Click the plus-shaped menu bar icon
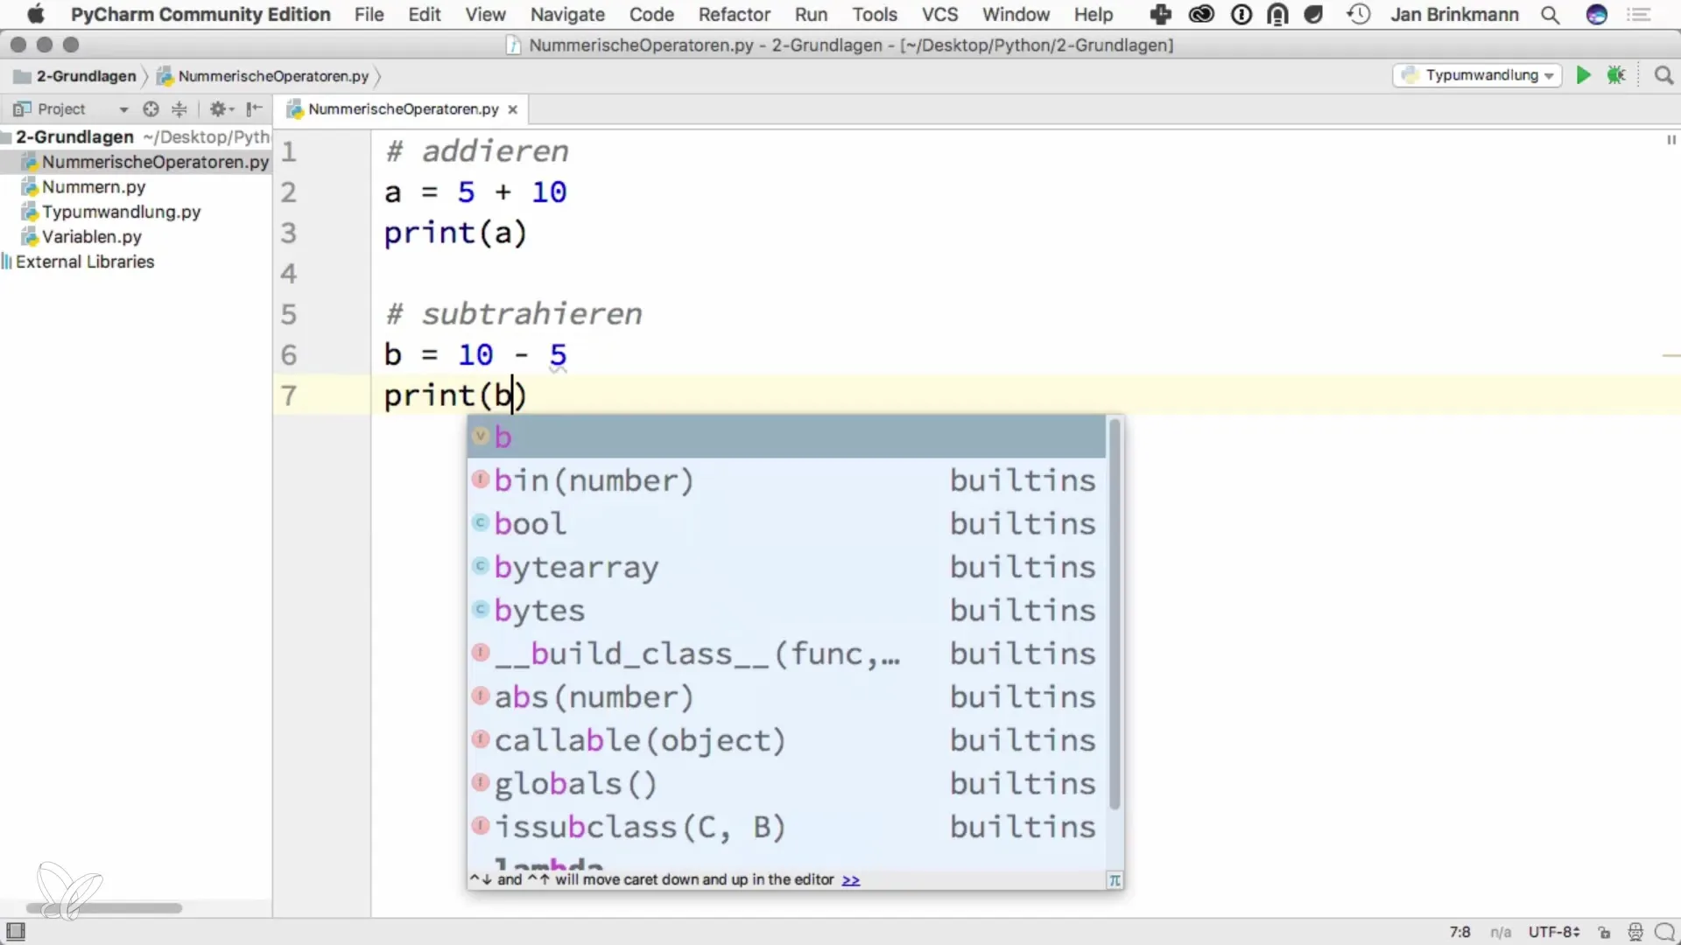Image resolution: width=1681 pixels, height=945 pixels. (1161, 14)
